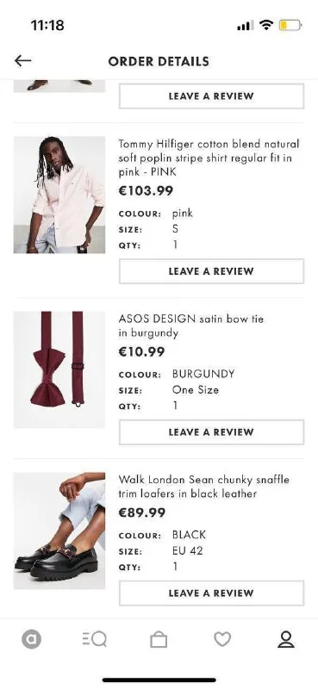The height and width of the screenshot is (689, 318).
Task: Tap the Order Details header title
Action: click(159, 61)
